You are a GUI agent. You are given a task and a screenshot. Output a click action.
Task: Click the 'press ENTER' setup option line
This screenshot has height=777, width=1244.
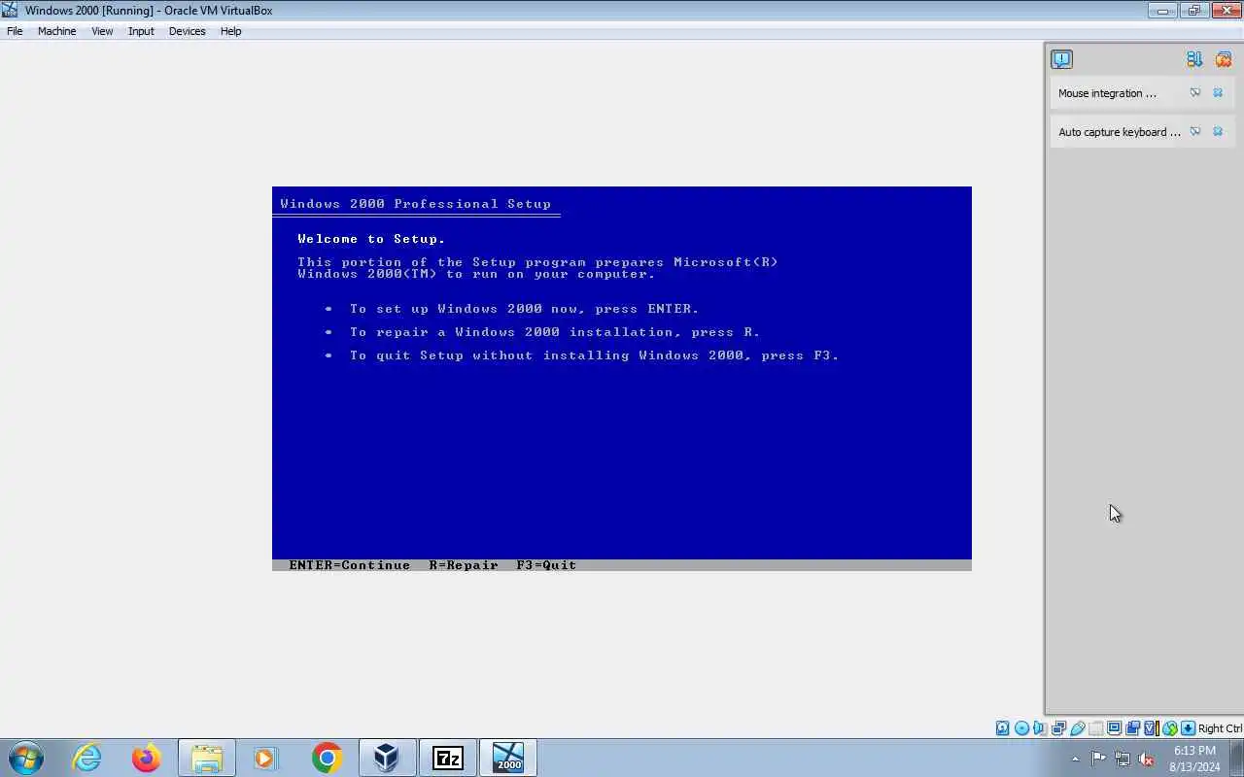[524, 309]
